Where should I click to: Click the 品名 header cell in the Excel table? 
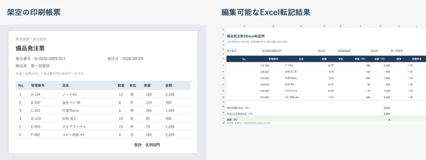click(301, 59)
